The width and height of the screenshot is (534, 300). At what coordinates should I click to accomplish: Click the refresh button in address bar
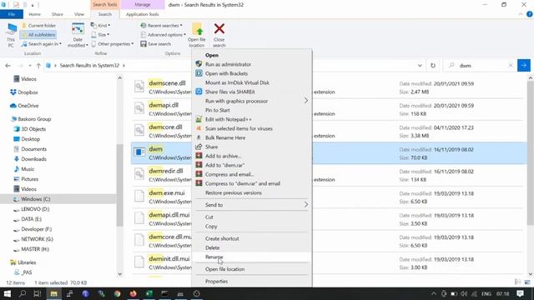point(433,66)
